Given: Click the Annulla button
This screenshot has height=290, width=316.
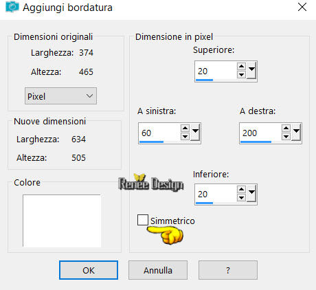Looking at the screenshot, I should pos(158,270).
